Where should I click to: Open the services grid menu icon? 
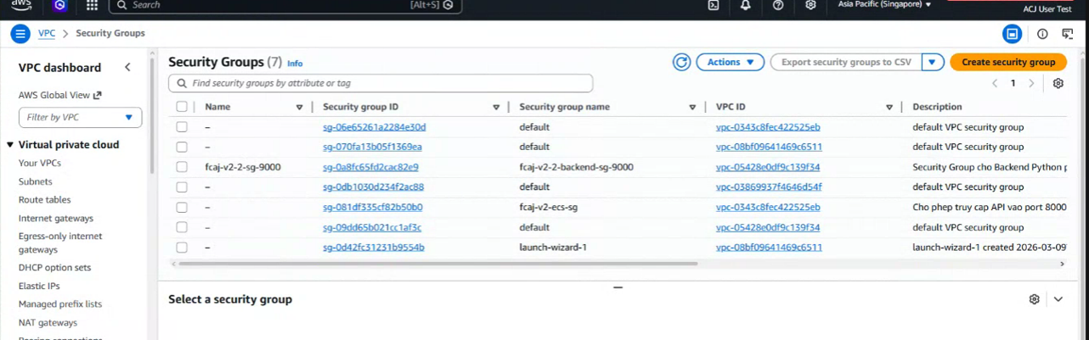(x=92, y=5)
